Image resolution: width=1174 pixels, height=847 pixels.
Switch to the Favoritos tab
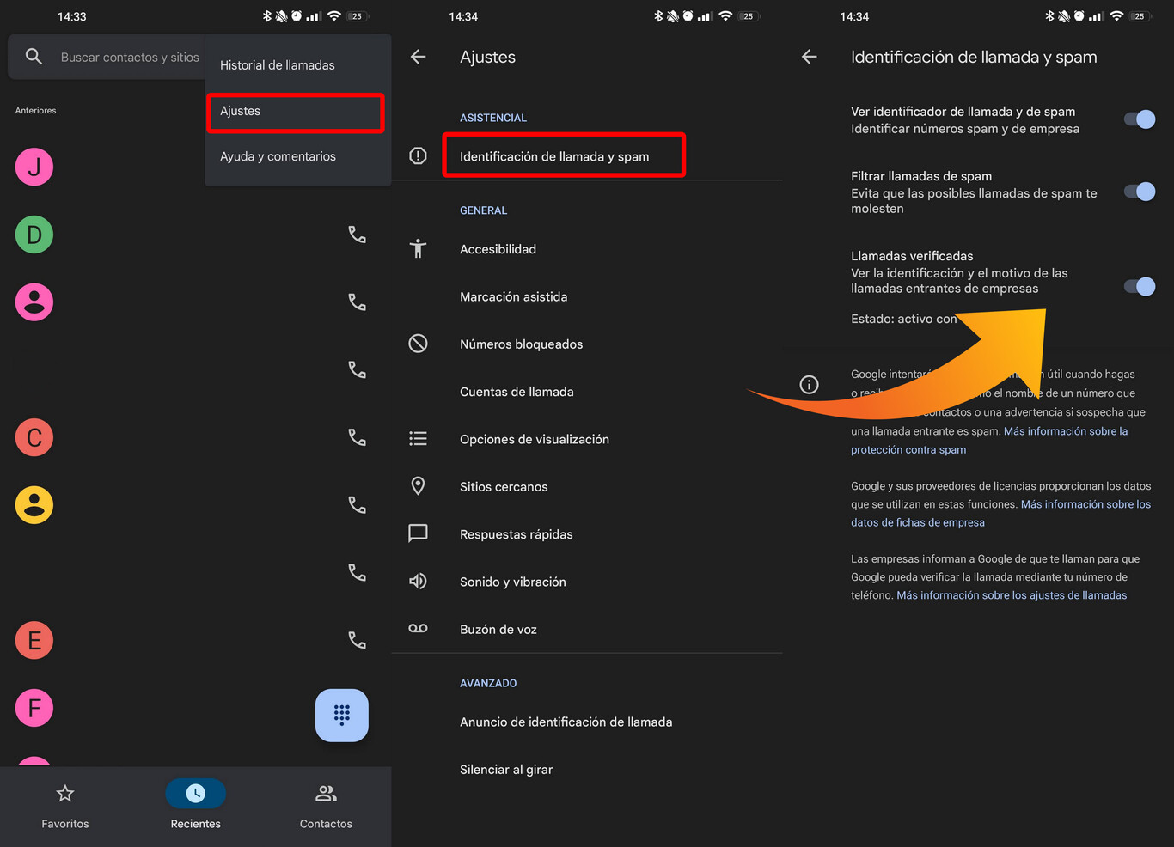[x=65, y=806]
